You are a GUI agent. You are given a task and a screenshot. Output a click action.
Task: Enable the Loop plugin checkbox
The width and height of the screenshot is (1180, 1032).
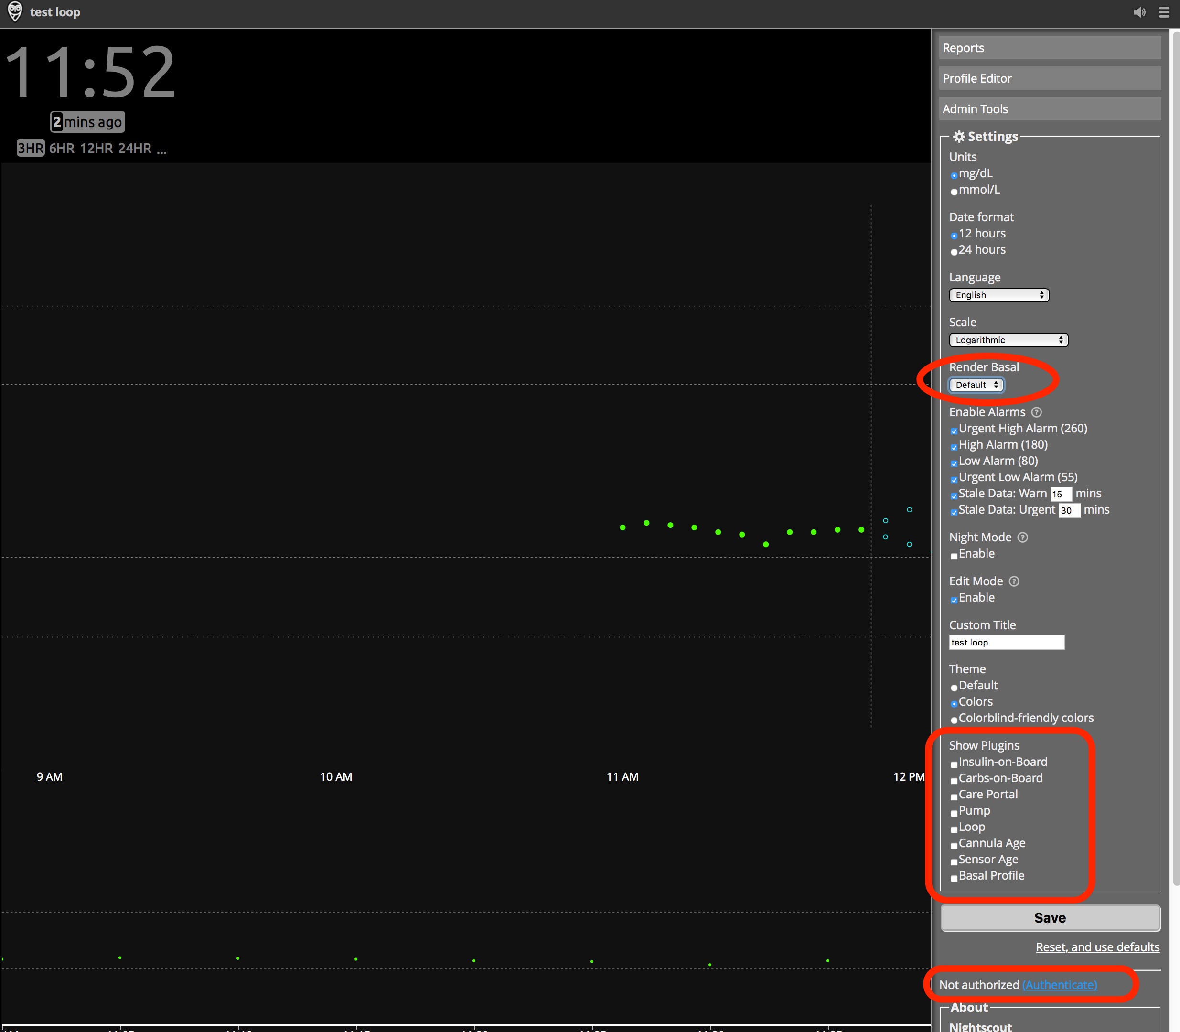click(x=954, y=829)
